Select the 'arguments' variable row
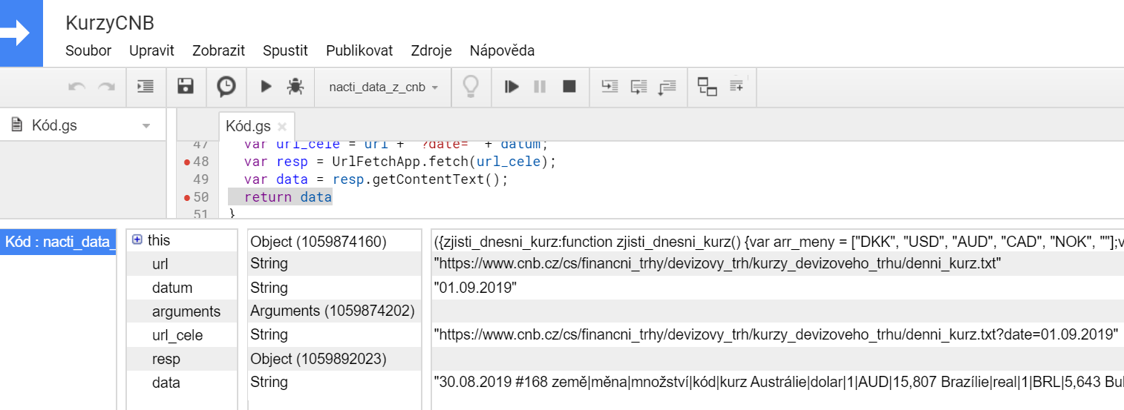Viewport: 1124px width, 410px height. pos(182,311)
